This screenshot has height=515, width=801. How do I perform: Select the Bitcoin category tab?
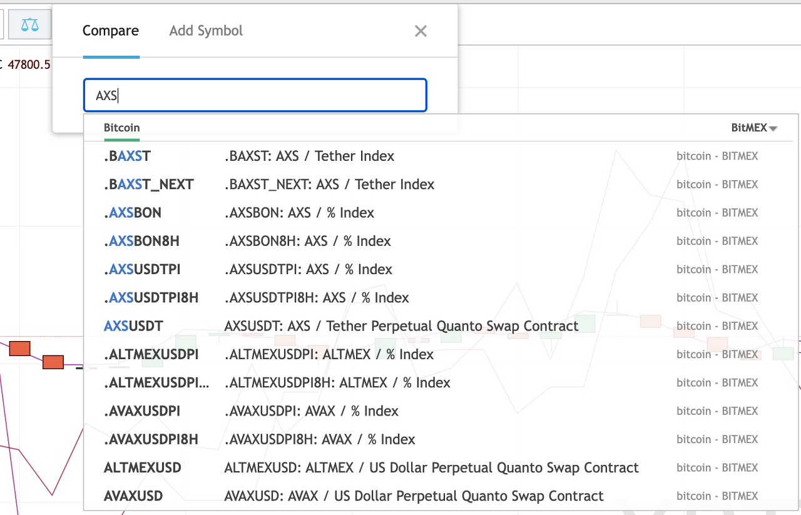pos(122,128)
